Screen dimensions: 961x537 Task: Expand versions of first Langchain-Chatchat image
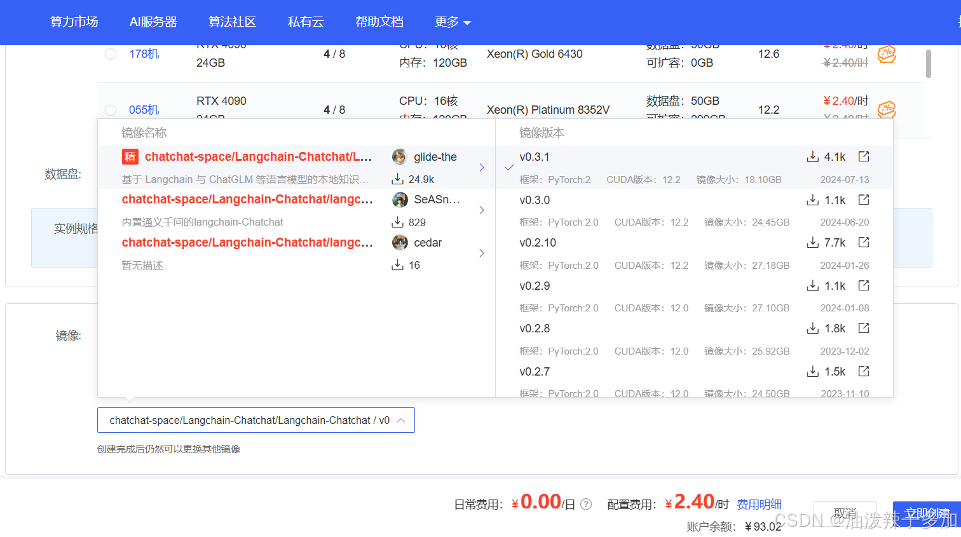tap(482, 167)
